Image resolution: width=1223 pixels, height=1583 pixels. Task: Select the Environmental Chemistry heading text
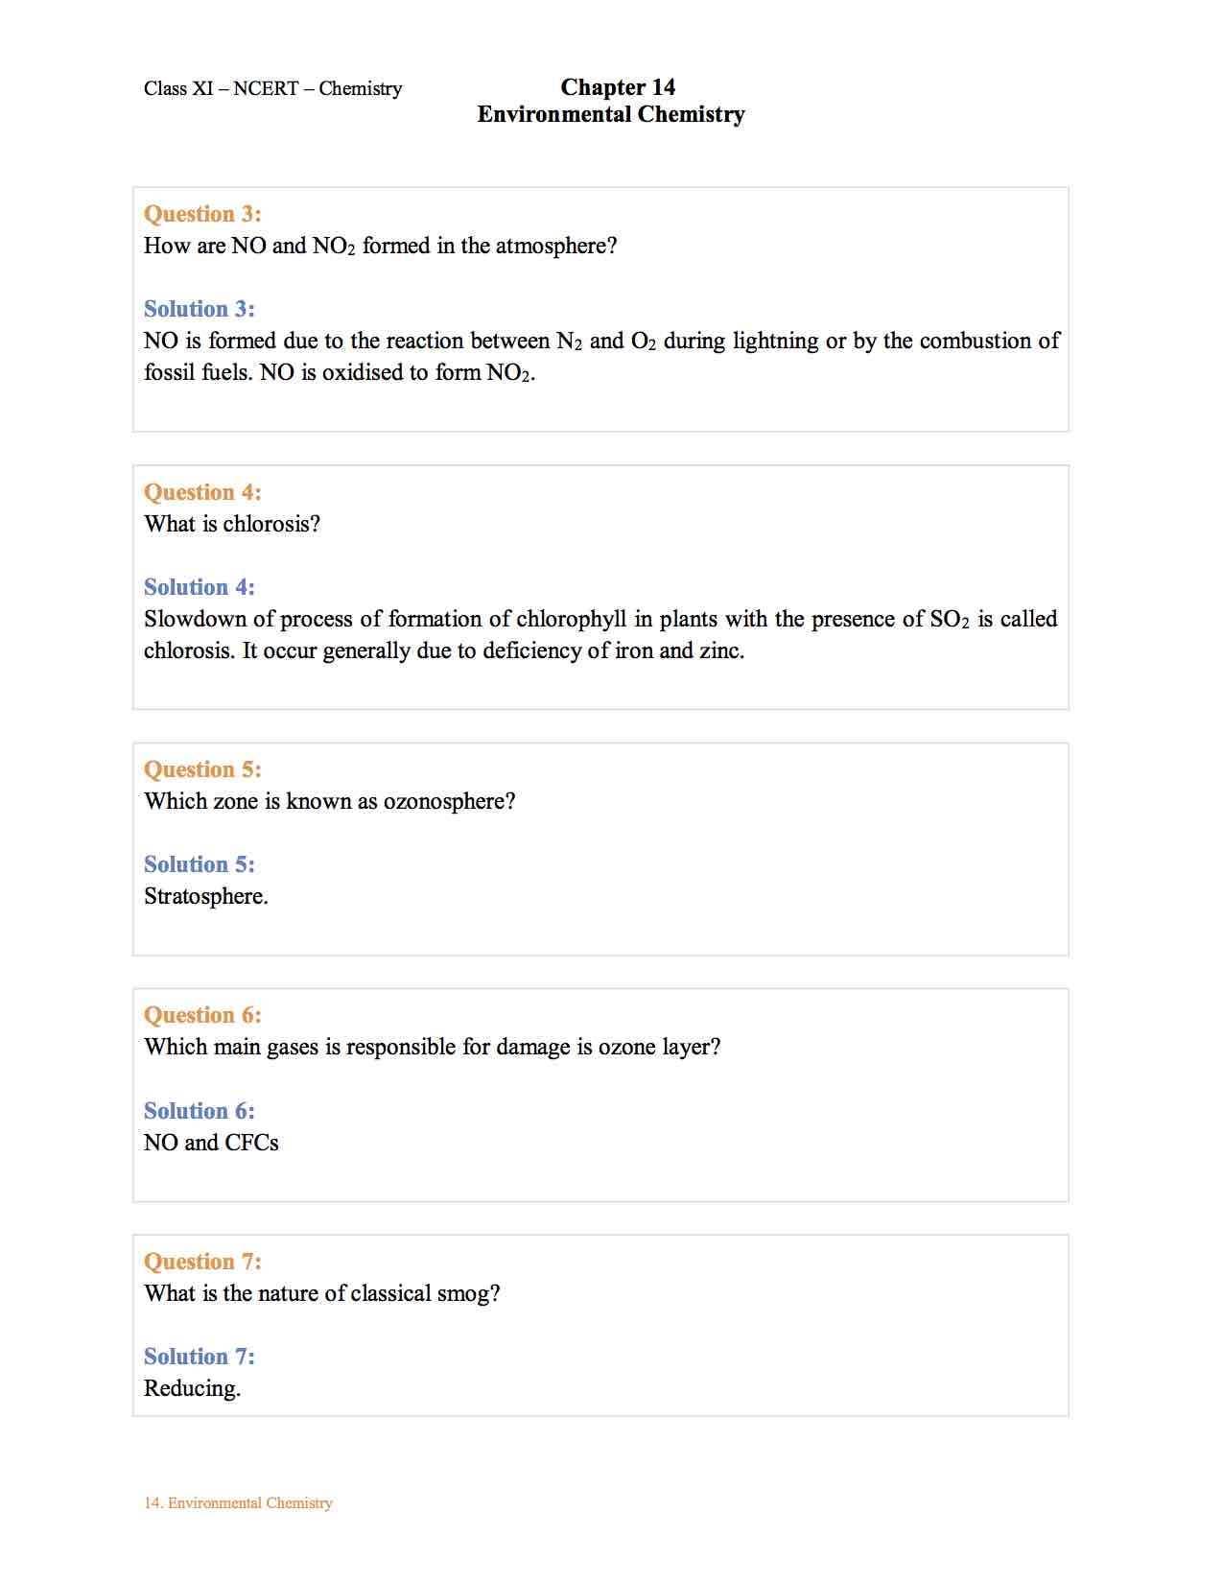(611, 114)
